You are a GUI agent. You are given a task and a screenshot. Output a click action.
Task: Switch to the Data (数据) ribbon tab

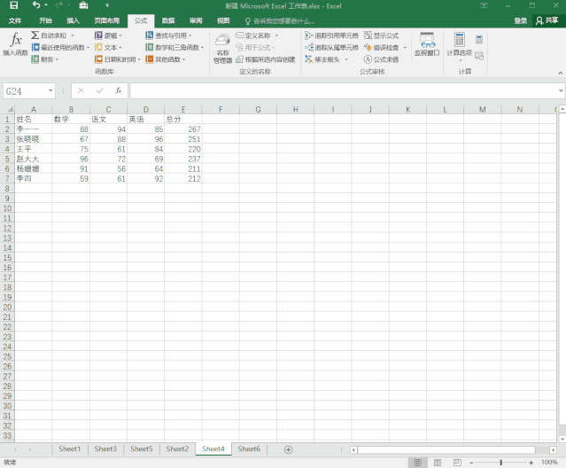click(168, 19)
